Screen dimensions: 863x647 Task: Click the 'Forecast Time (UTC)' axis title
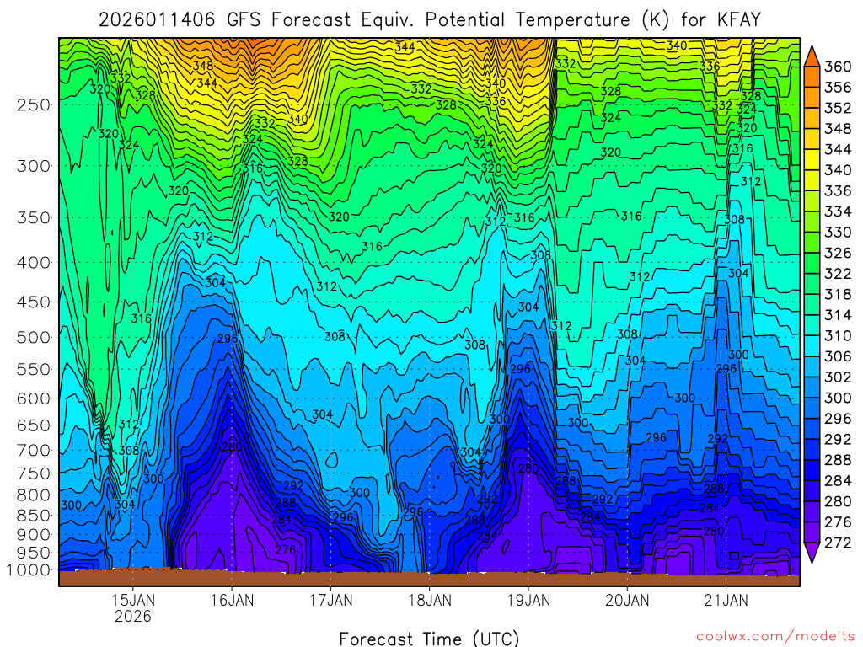coord(429,639)
